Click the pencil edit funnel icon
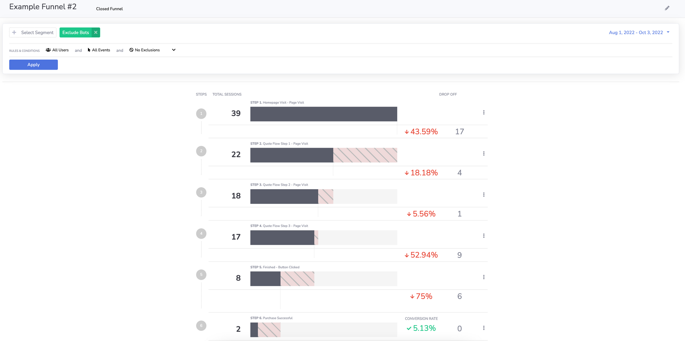Screen dimensions: 685x341 (x=667, y=8)
